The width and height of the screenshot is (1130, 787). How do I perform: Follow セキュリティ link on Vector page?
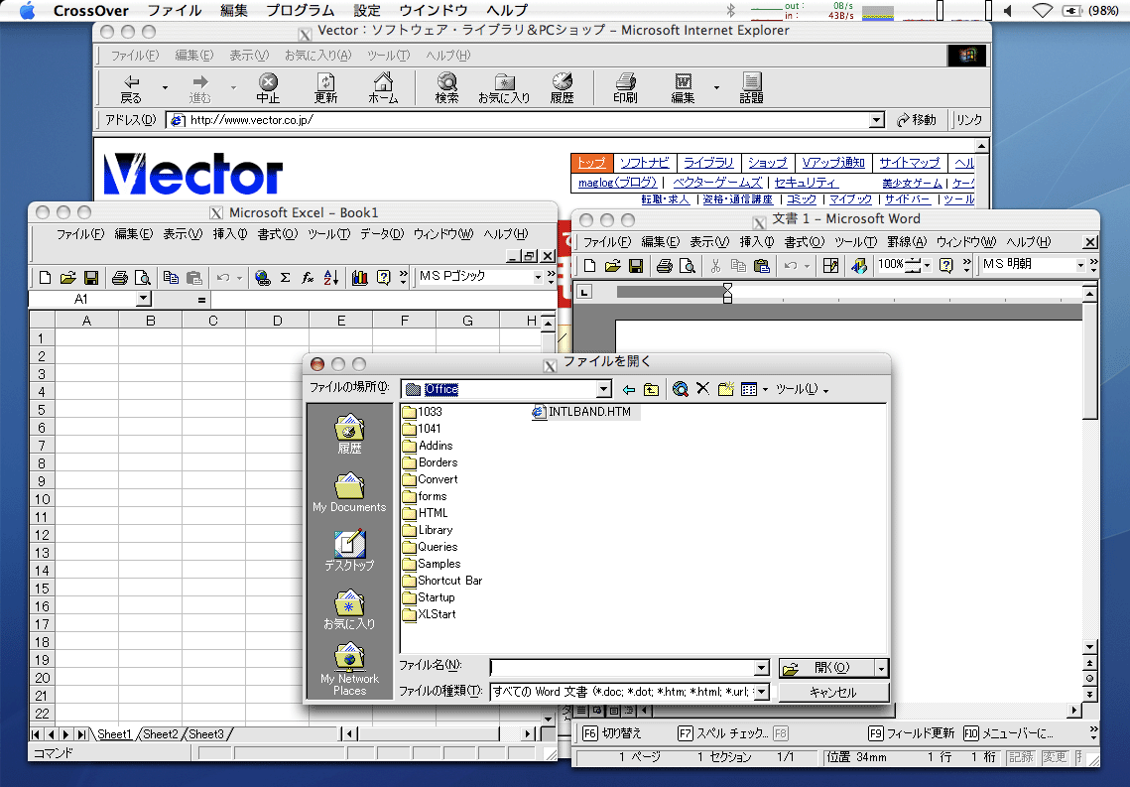click(806, 183)
